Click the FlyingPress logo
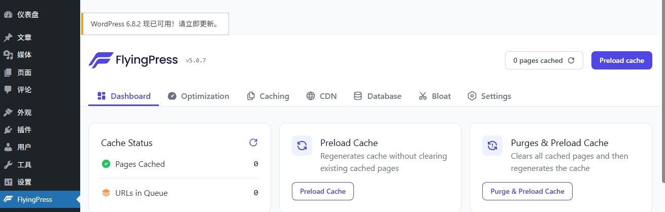 (x=133, y=60)
